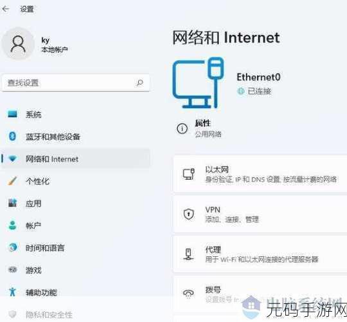
Task: Open the 代理 proxy settings card
Action: pyautogui.click(x=260, y=254)
